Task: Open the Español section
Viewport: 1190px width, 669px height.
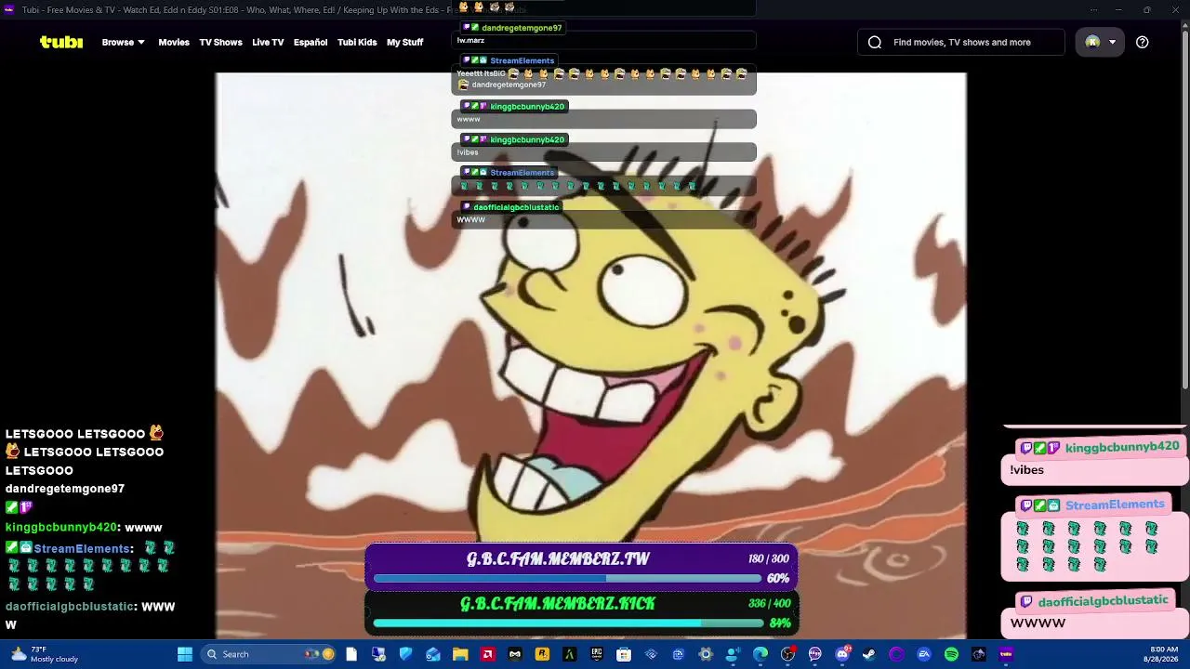Action: [311, 42]
